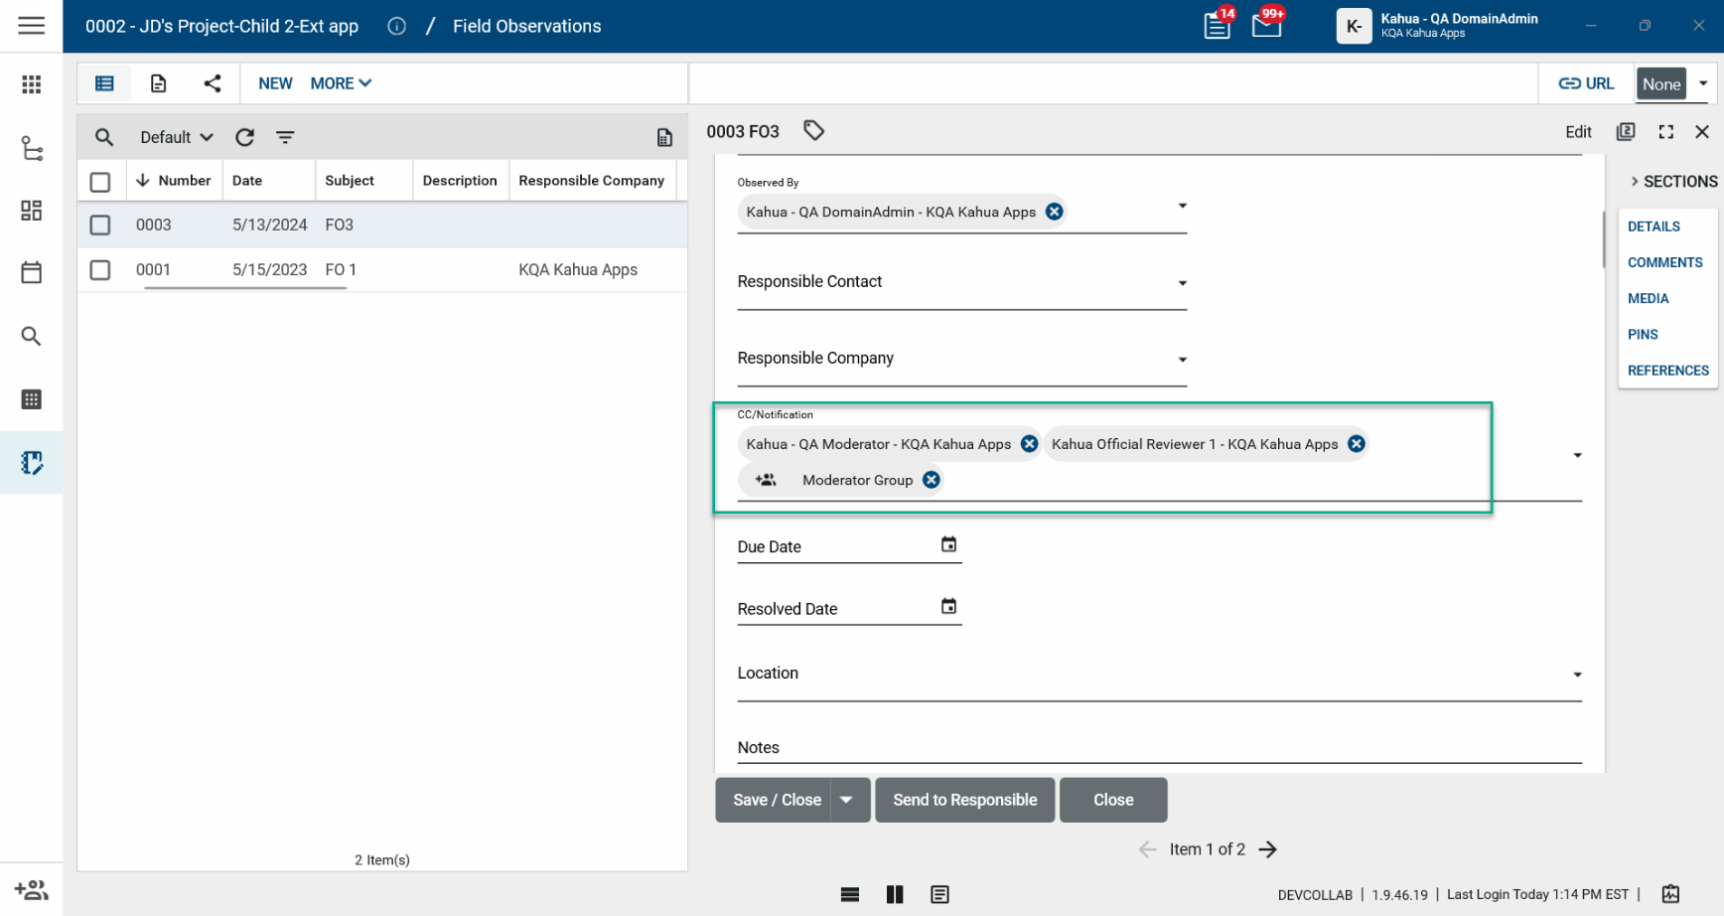Open the Responsible Company dropdown

[1182, 360]
